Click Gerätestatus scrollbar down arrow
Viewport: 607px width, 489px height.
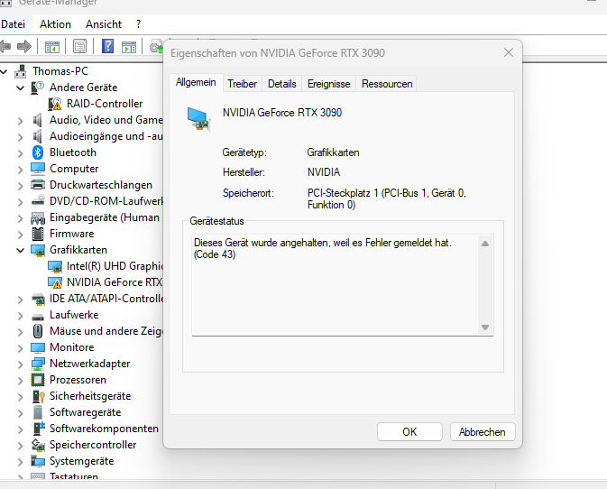485,328
